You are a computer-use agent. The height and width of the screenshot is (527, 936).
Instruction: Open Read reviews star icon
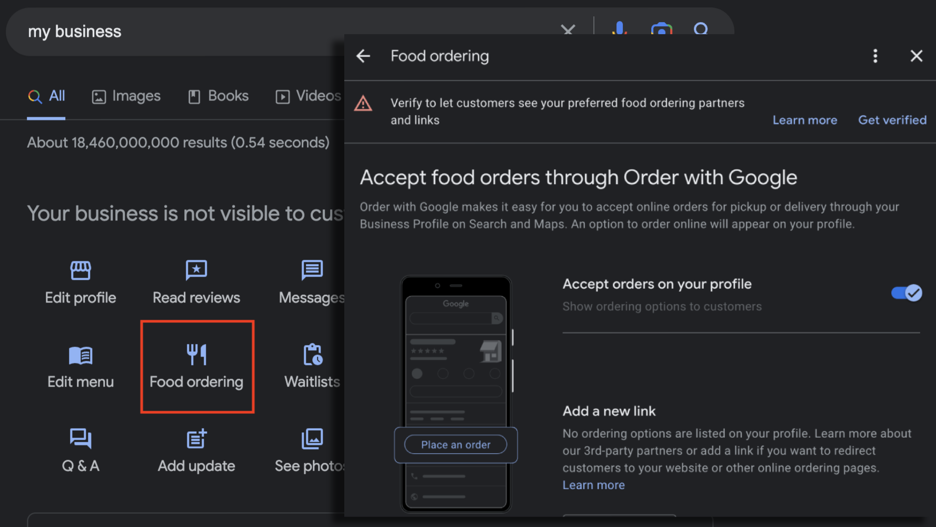[196, 270]
